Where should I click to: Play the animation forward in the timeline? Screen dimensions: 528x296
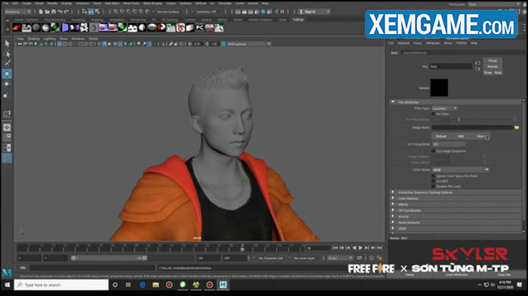(x=361, y=248)
